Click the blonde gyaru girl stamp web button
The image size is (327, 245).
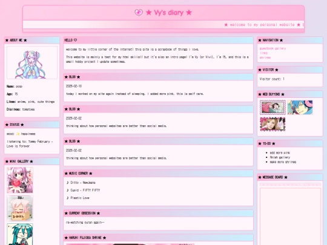(x=272, y=124)
